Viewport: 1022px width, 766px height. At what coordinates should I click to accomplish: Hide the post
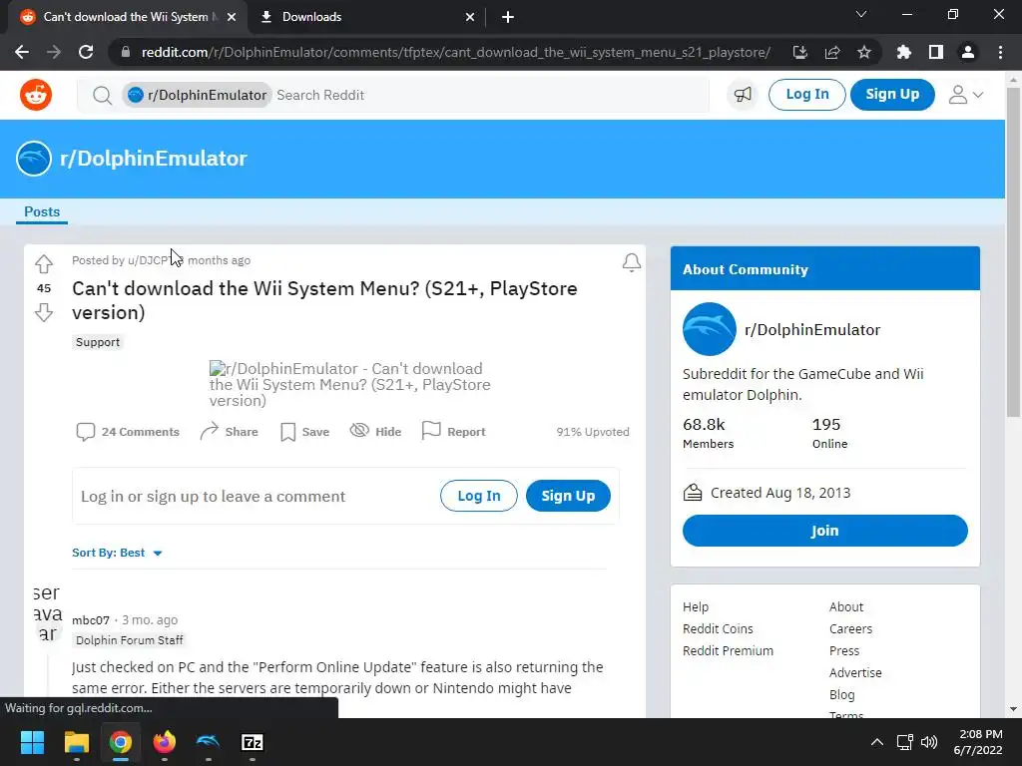[x=375, y=431]
